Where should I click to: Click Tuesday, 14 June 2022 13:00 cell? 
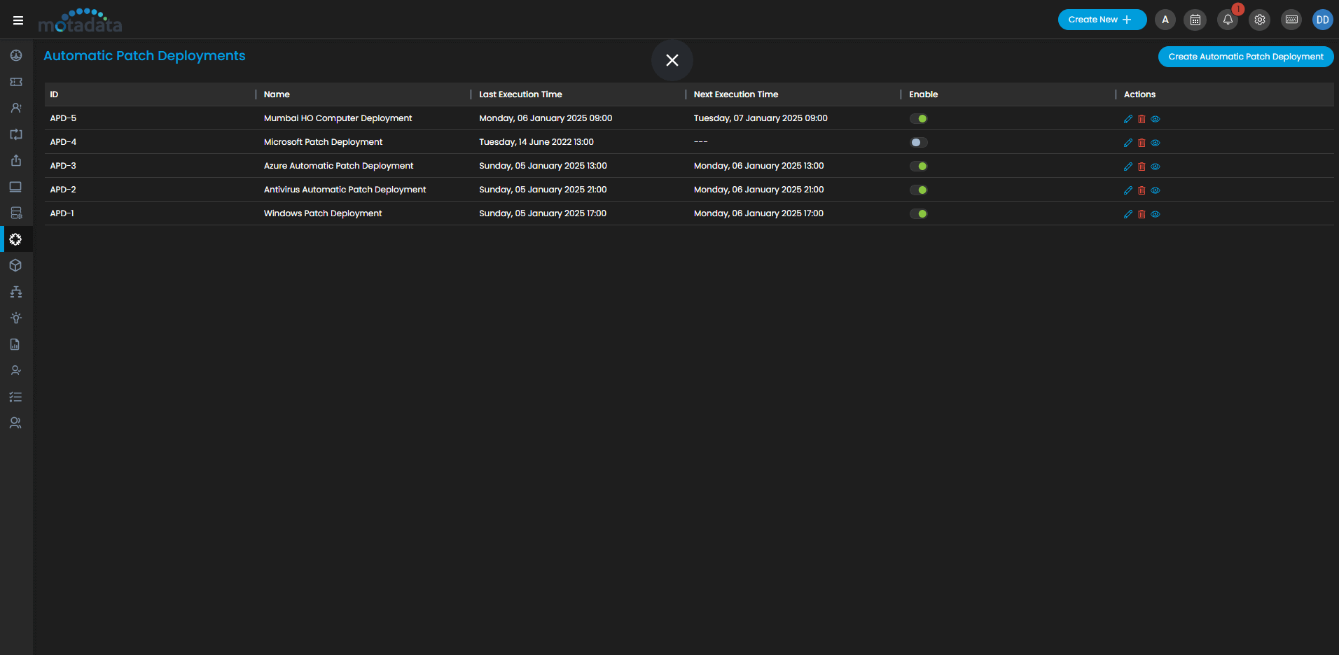point(536,142)
